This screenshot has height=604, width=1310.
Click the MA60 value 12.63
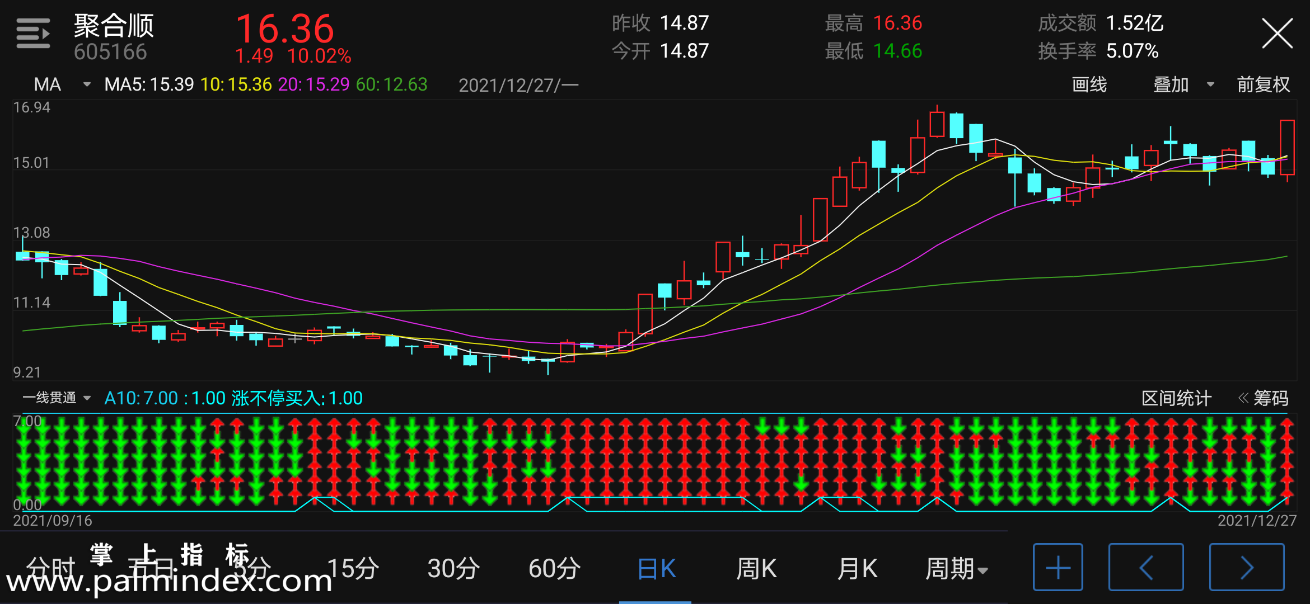pyautogui.click(x=391, y=84)
